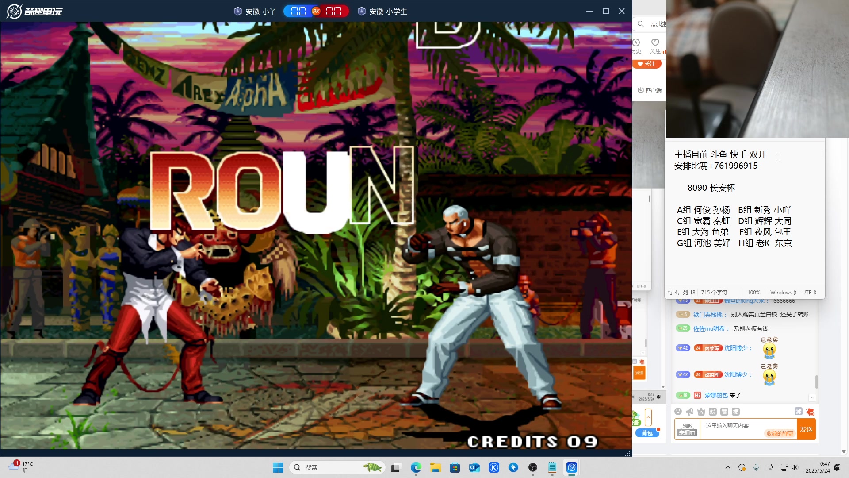The height and width of the screenshot is (478, 849).
Task: Toggle the 滤 chat filter icon
Action: pos(798,411)
